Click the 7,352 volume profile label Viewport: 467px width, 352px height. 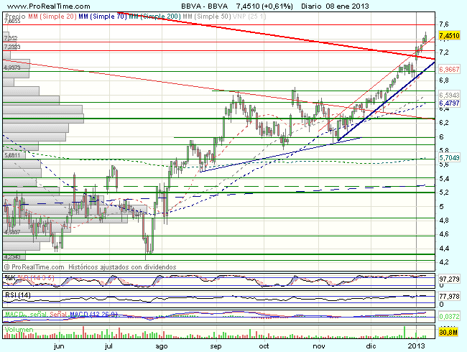pos(11,38)
